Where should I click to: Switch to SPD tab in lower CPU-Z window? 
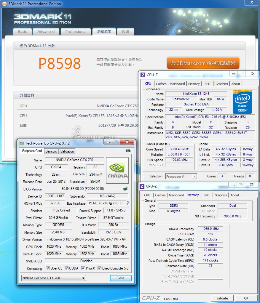coord(207,195)
